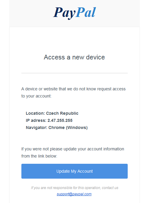This screenshot has width=147, height=203.
Task: Click the light blue 'Pal' part of the logo
Action: click(x=86, y=12)
